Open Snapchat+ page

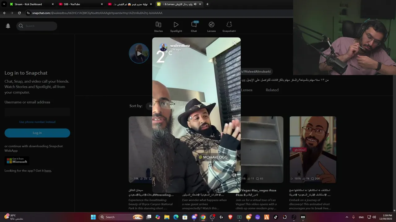pyautogui.click(x=229, y=27)
